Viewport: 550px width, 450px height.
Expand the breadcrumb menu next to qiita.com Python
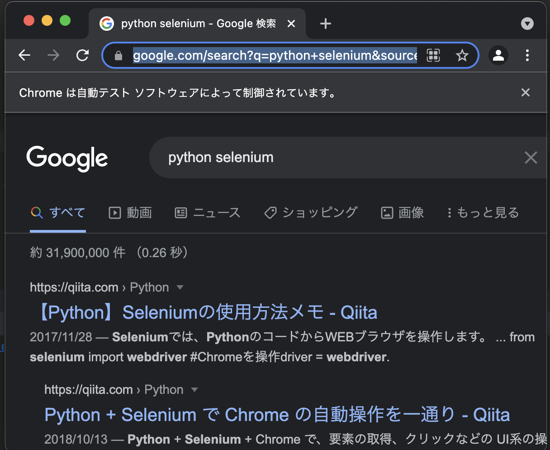pos(180,287)
